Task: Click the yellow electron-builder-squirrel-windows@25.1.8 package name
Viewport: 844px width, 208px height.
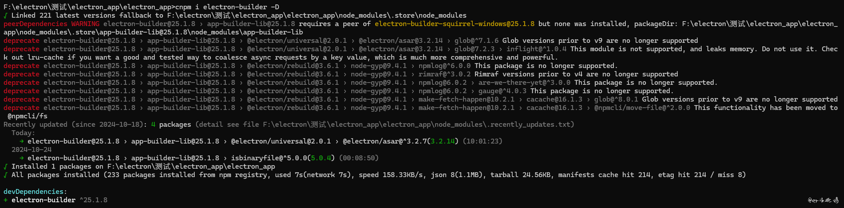Action: tap(454, 24)
